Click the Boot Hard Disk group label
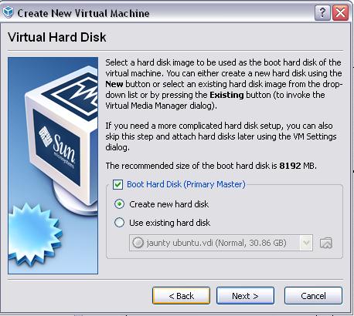The image size is (354, 316). point(186,184)
